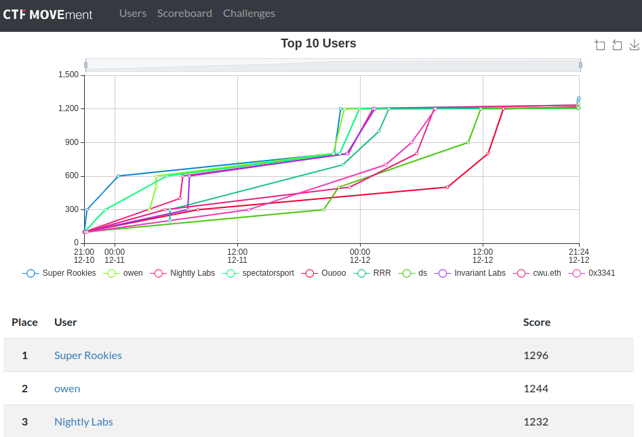
Task: Open Super Rookies profile from the table
Action: point(88,355)
